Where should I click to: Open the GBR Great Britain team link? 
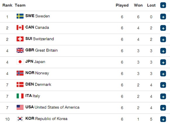coord(41,50)
